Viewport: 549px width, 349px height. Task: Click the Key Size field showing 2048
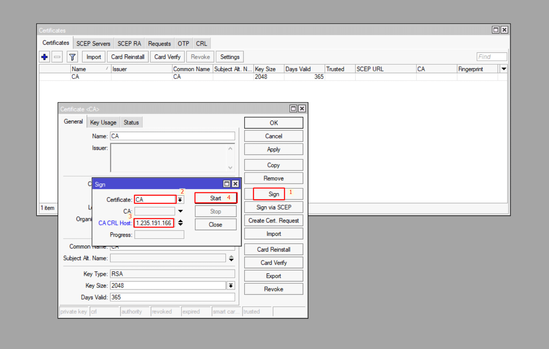coord(168,285)
